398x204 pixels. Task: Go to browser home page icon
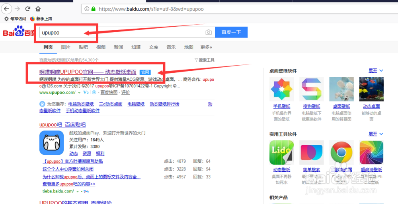point(38,9)
